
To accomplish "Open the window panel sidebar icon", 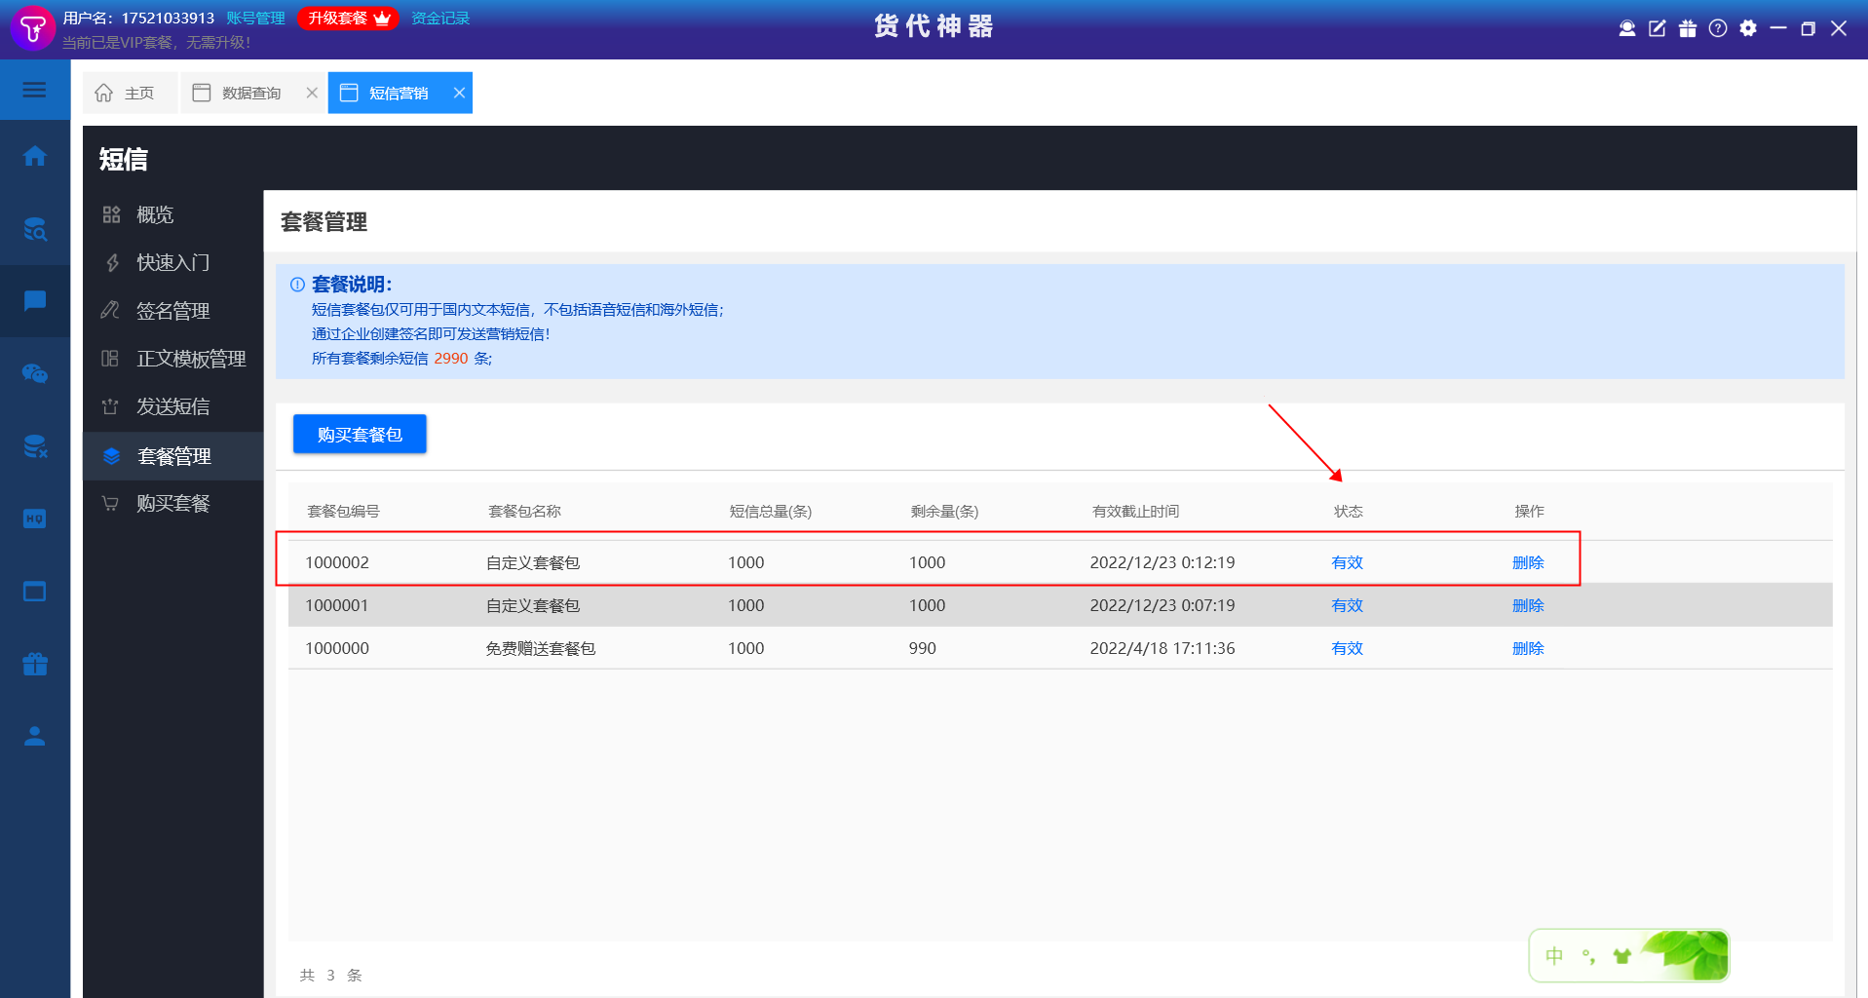I will [x=35, y=592].
